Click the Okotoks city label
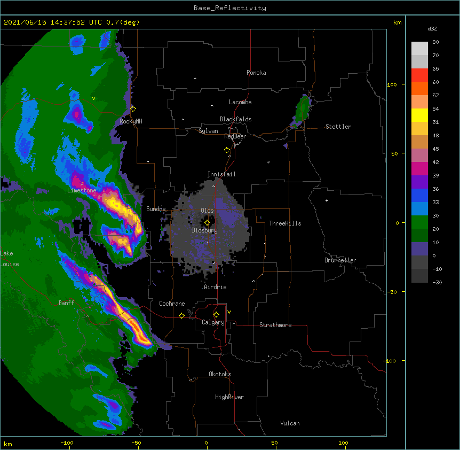The width and height of the screenshot is (460, 450). click(x=220, y=374)
